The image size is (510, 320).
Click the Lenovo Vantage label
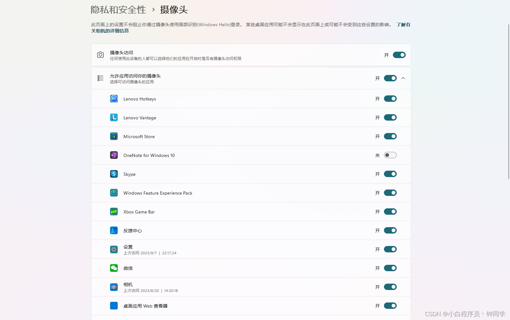(x=140, y=118)
